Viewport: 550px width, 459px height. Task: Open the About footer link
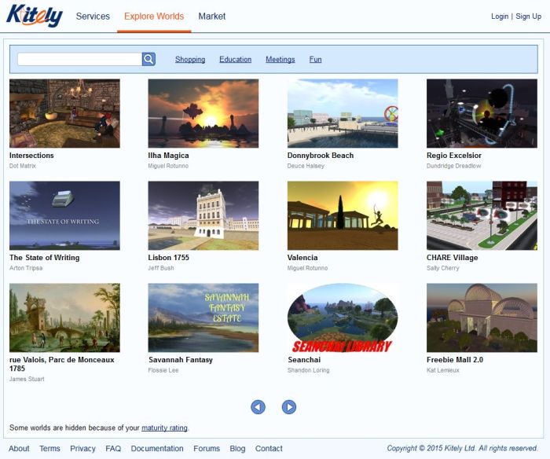pyautogui.click(x=19, y=449)
